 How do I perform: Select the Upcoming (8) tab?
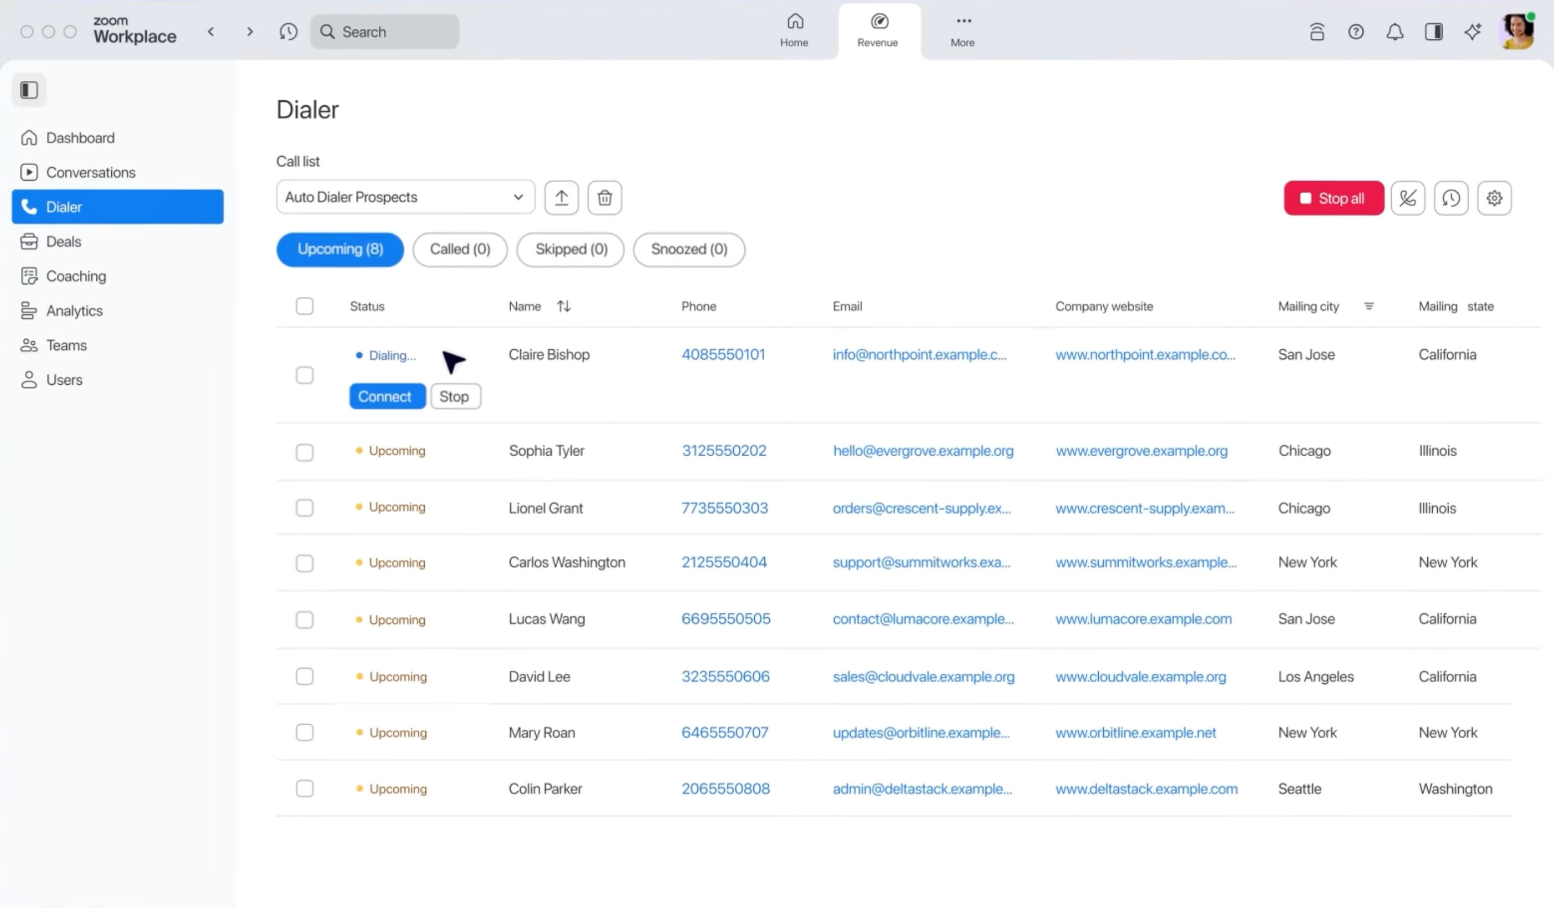coord(341,249)
